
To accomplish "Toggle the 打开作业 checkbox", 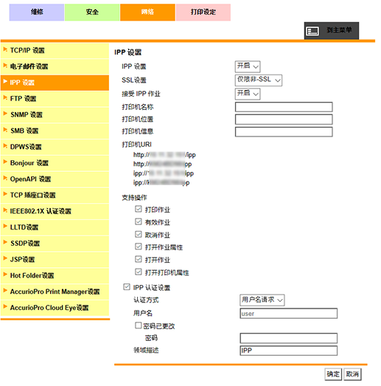I will (139, 259).
